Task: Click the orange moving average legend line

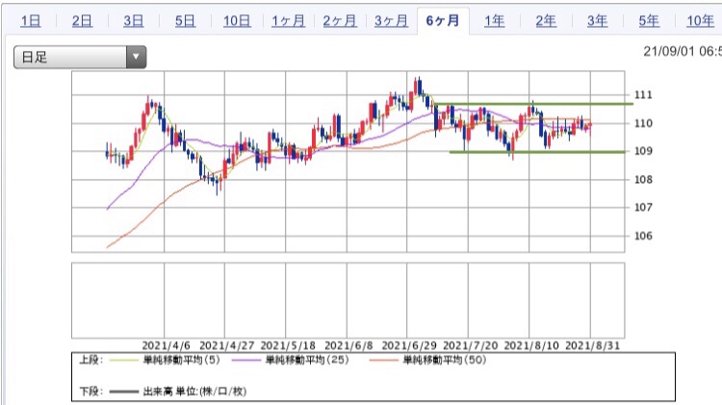Action: click(383, 361)
